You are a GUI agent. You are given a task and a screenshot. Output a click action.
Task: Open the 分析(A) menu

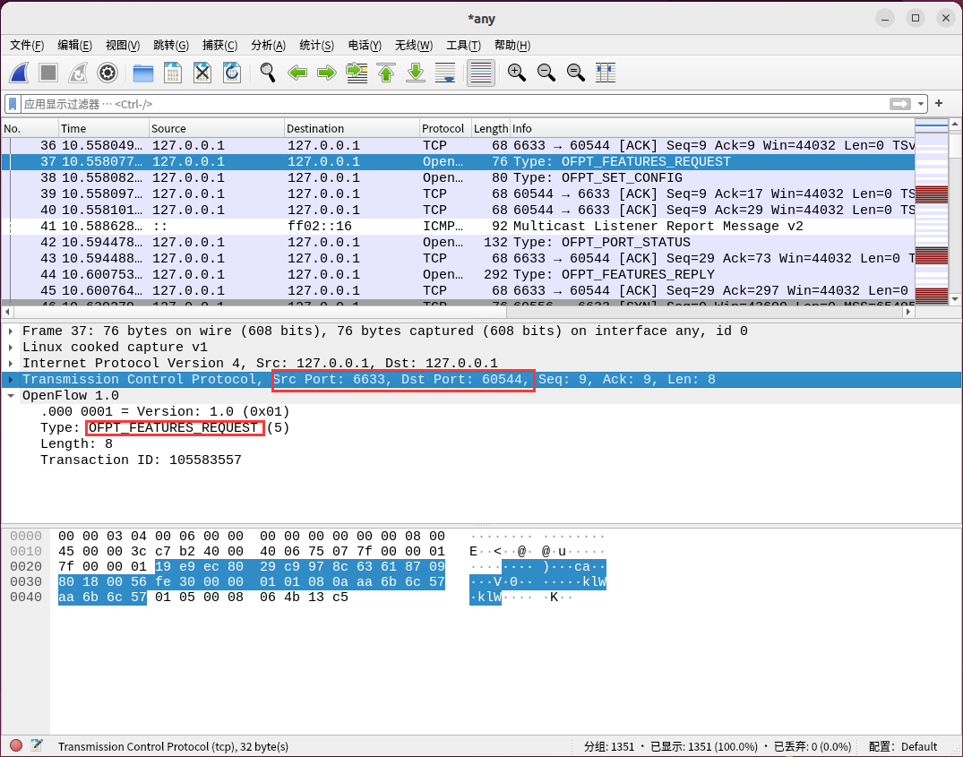click(x=269, y=45)
